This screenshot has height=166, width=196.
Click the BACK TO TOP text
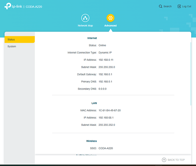pyautogui.click(x=176, y=160)
